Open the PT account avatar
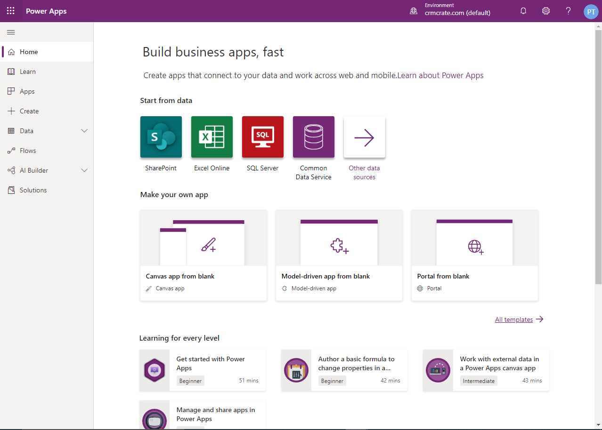 [591, 11]
